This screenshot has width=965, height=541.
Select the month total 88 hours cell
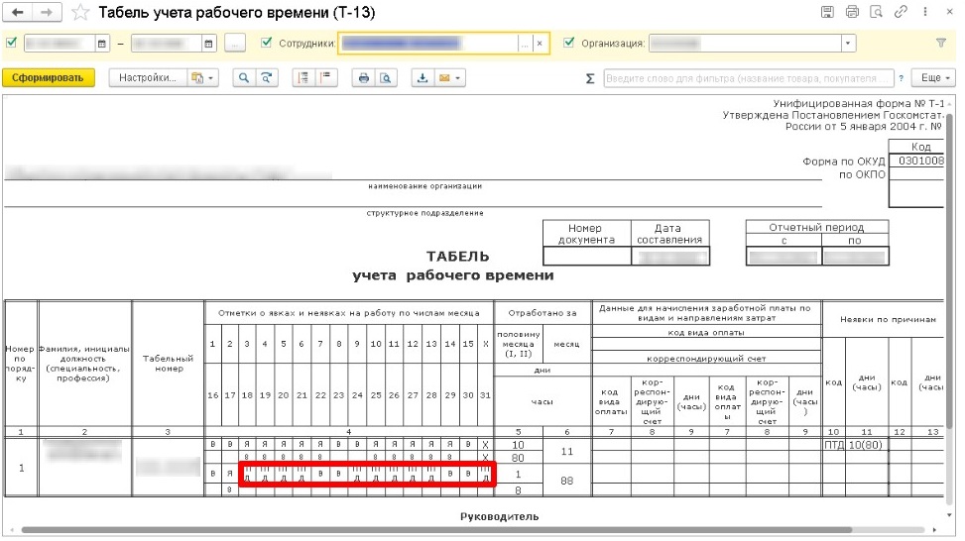click(567, 481)
